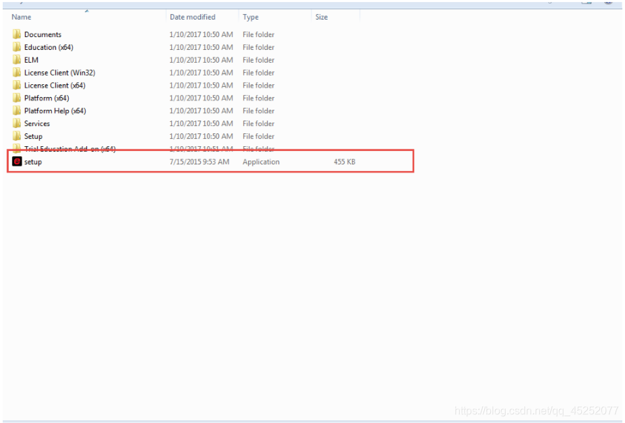Viewport: 625px width, 423px height.
Task: Select License Client (Win32) folder icon
Action: point(17,73)
